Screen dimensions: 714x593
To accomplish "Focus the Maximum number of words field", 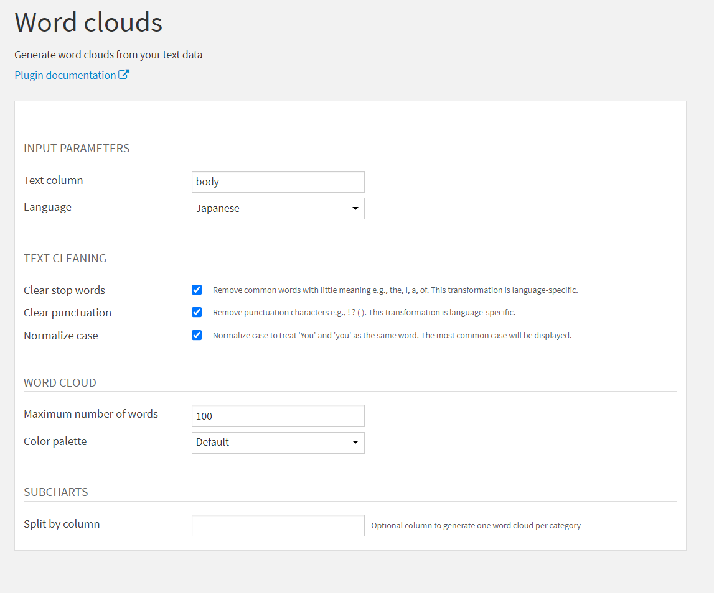I will click(278, 416).
